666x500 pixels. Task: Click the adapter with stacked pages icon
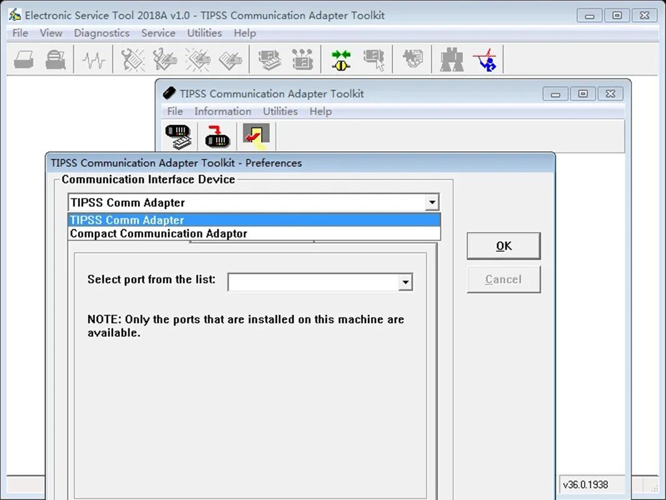click(179, 136)
